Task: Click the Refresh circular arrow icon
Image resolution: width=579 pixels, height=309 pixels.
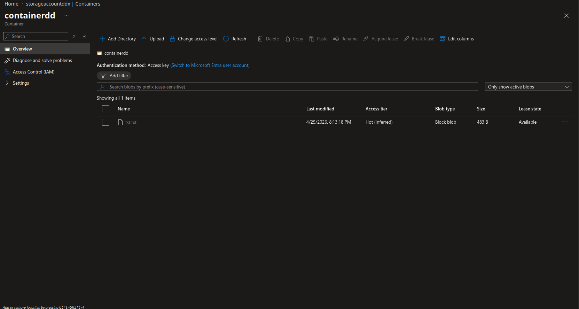Action: click(226, 39)
